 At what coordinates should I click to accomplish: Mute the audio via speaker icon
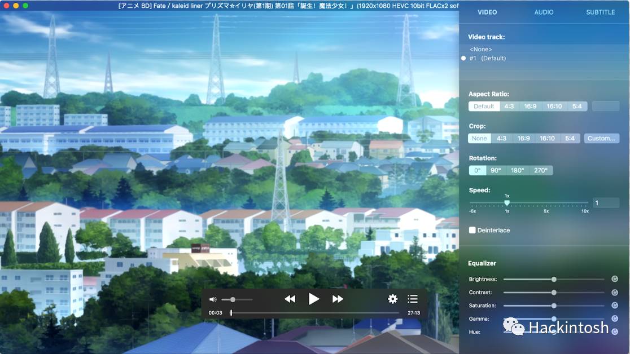[213, 299]
